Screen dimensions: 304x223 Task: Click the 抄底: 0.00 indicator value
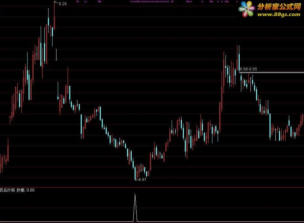25,190
